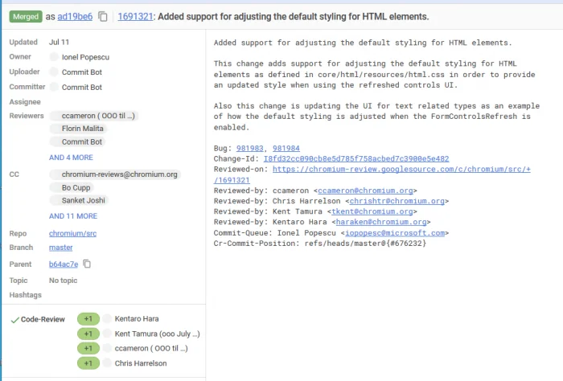Open the Change-Id hash link
This screenshot has height=381, width=563.
tap(355, 159)
